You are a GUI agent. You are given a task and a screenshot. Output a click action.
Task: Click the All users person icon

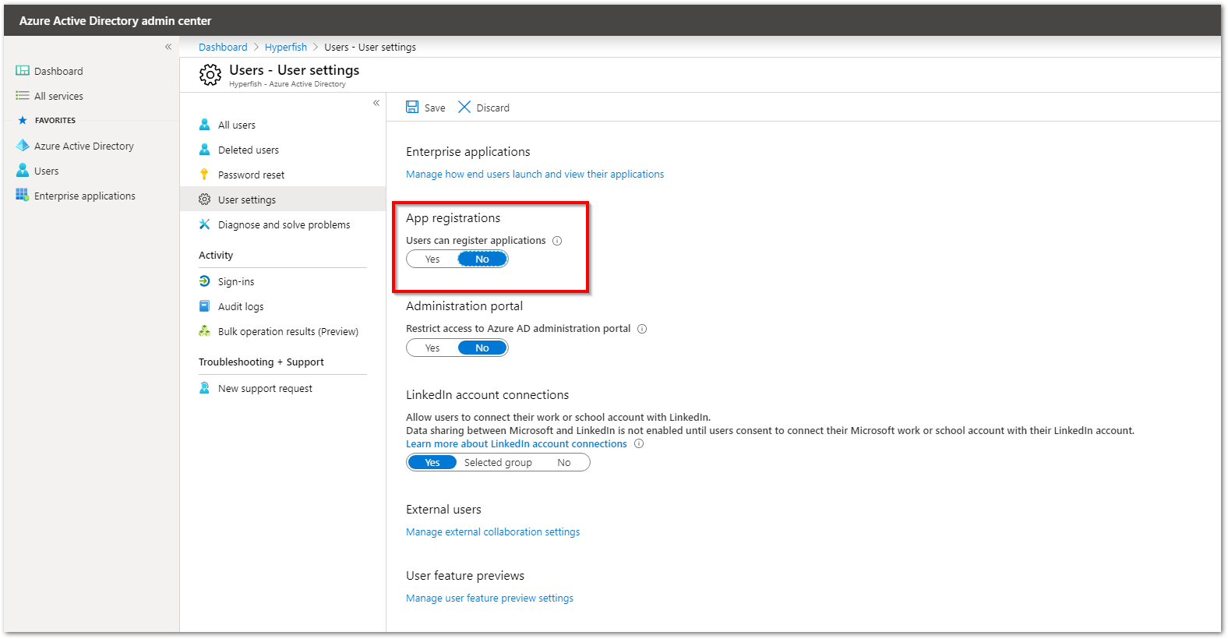[205, 125]
